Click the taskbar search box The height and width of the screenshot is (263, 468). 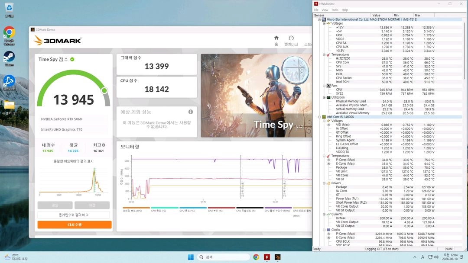223,257
